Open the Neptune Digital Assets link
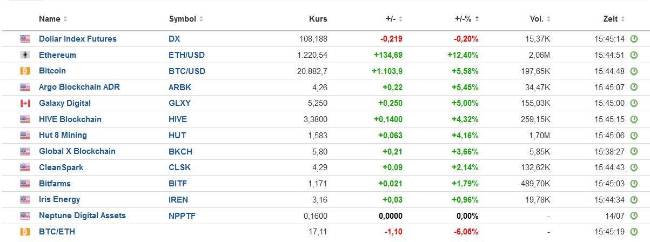The image size is (650, 242). tap(82, 216)
